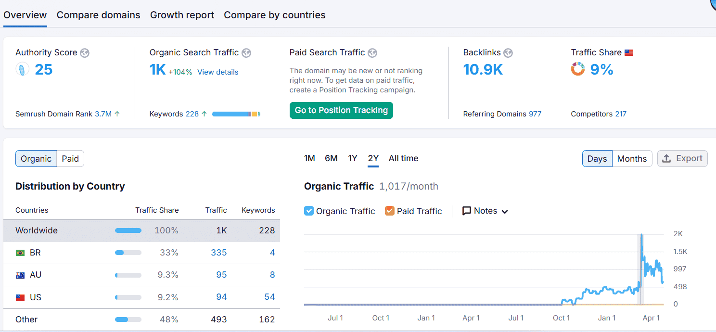The height and width of the screenshot is (332, 716).
Task: Click Referring Domains 977 link
Action: coord(535,114)
